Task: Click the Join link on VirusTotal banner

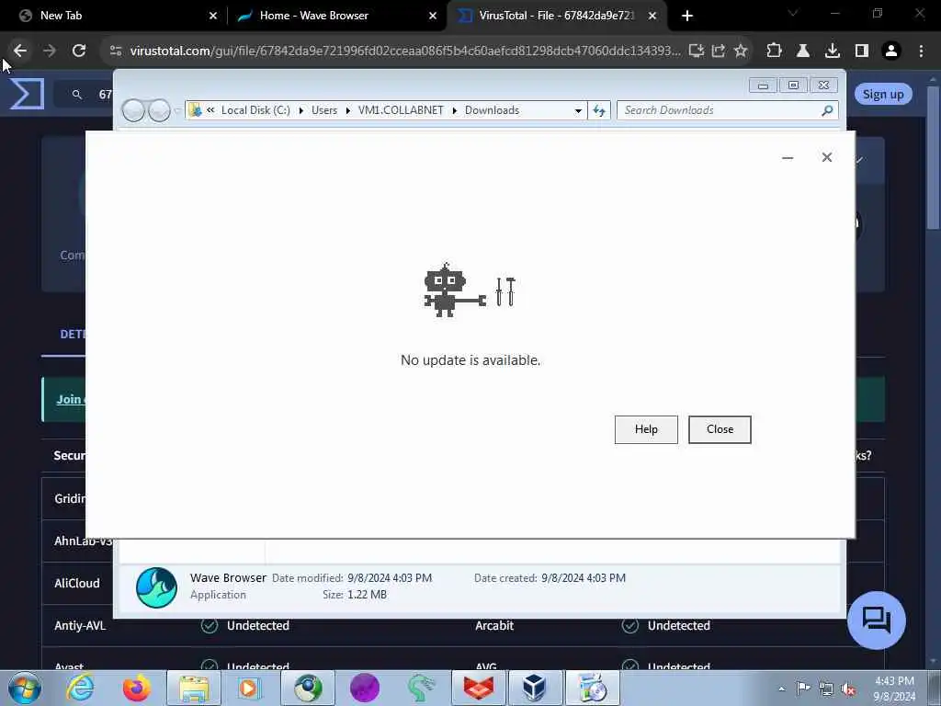Action: point(70,399)
